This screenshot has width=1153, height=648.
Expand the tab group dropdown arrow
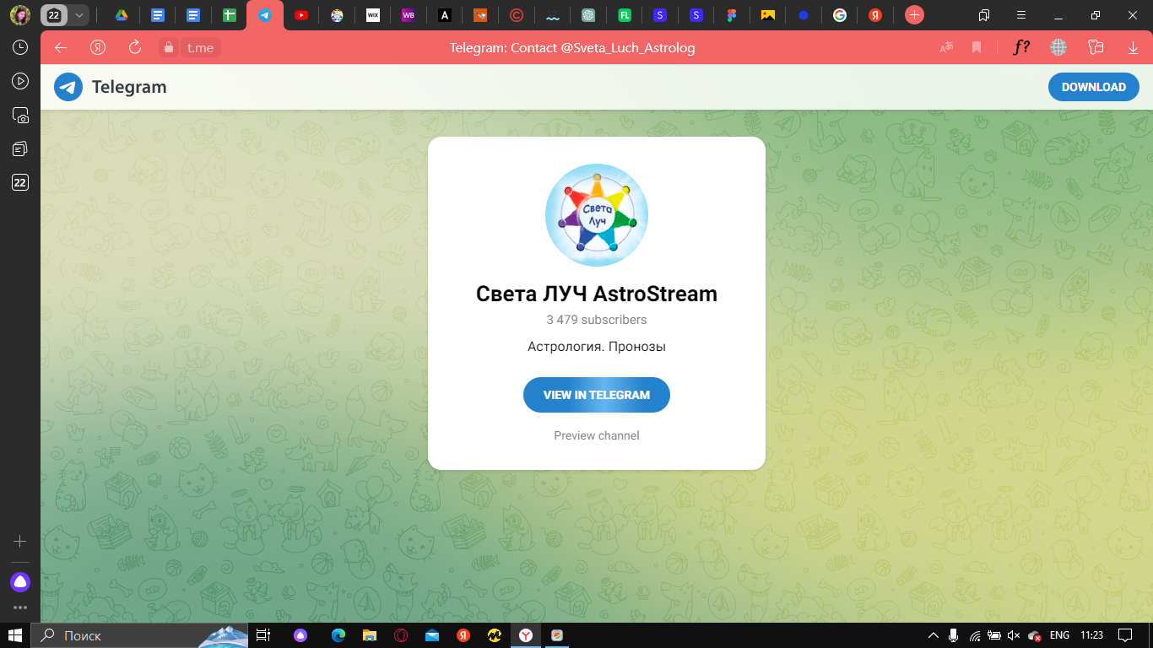(78, 15)
